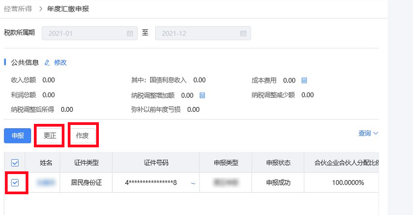
Task: Click the 申报 button
Action: 17,136
